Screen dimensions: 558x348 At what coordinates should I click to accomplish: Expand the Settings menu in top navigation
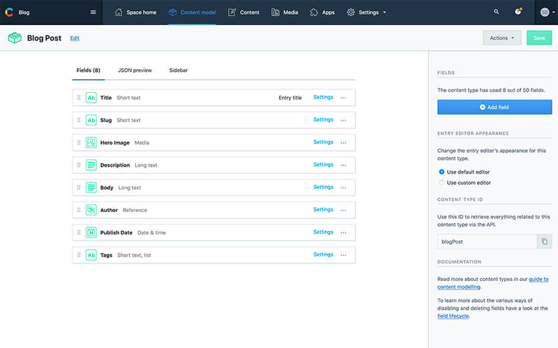[x=367, y=12]
